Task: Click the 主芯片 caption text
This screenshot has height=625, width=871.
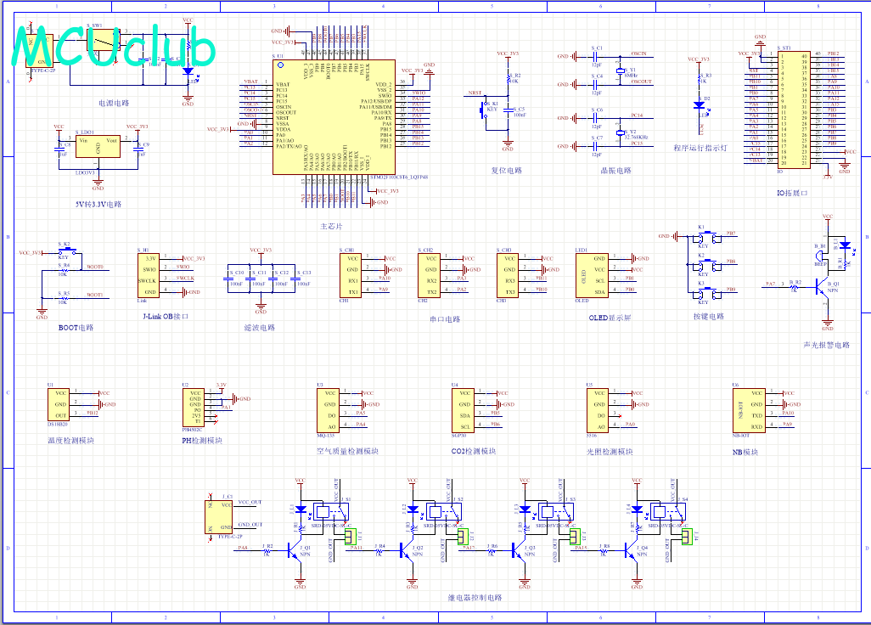Action: pyautogui.click(x=331, y=226)
